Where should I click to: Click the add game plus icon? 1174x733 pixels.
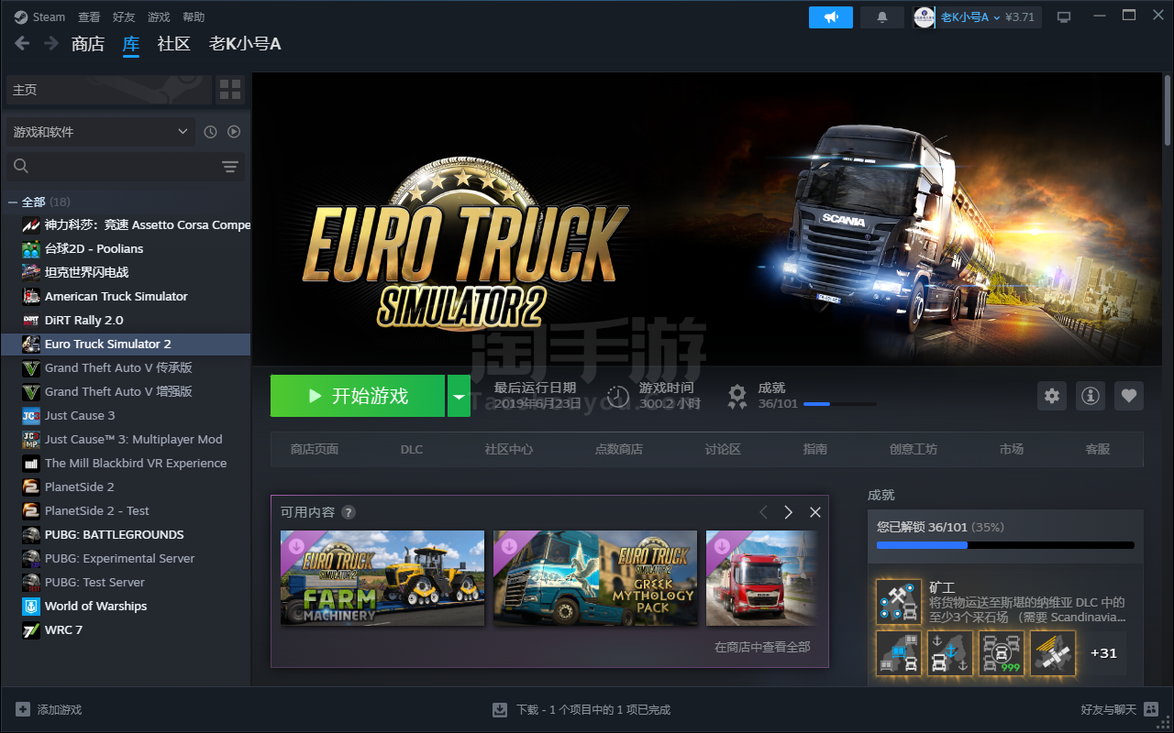[23, 709]
